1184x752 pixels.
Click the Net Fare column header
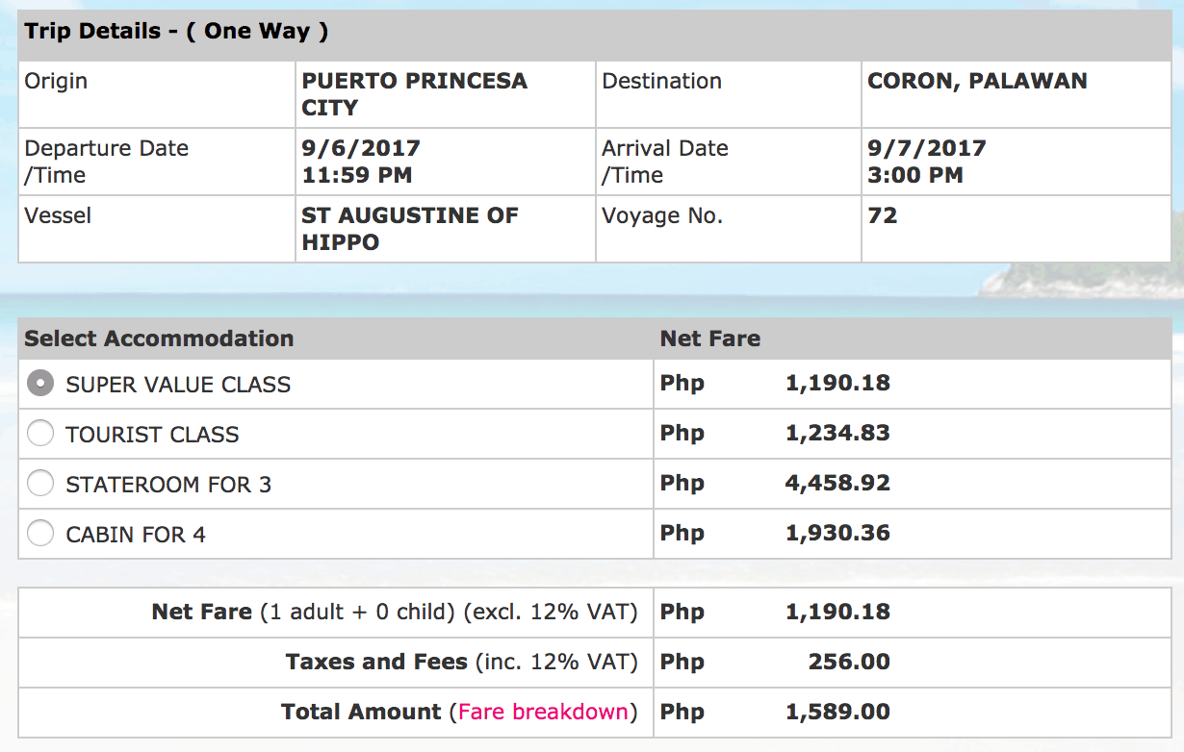tap(709, 338)
